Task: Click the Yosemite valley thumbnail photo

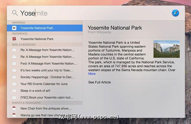Action: 167,49
